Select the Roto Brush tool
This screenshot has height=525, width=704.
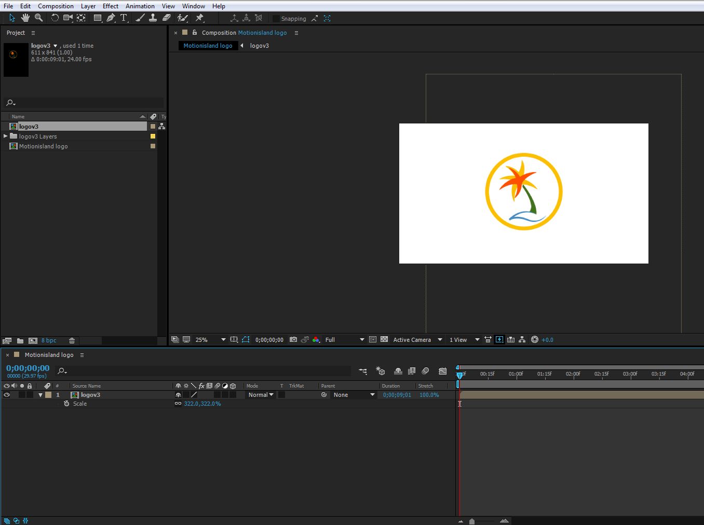tap(183, 18)
